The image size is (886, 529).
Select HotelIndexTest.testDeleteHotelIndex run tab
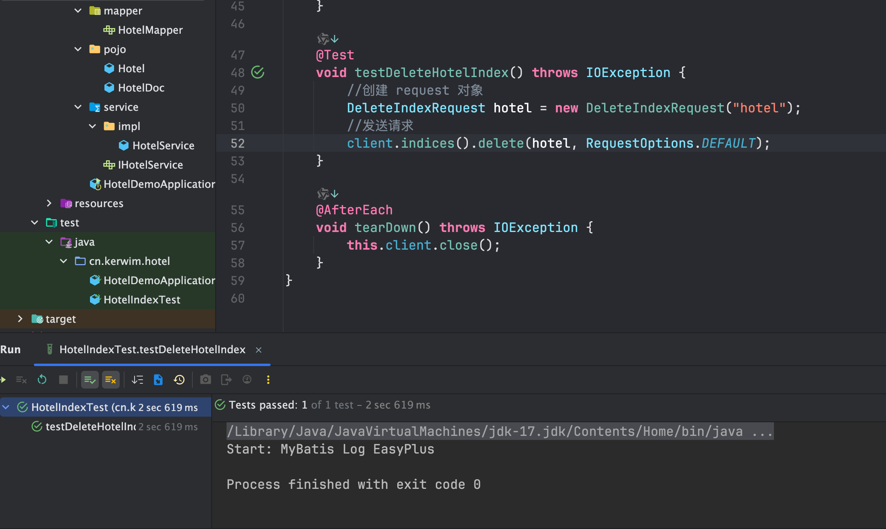(x=152, y=350)
